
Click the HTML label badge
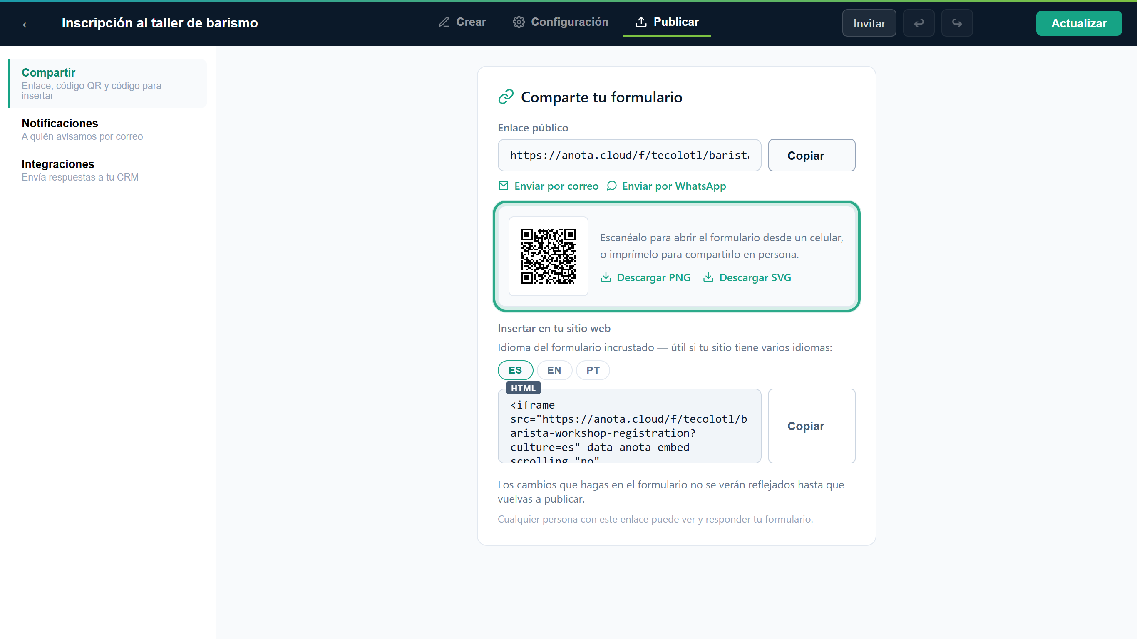point(523,388)
